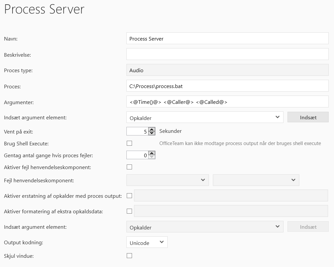334x267 pixels.
Task: Click into the Navn text field
Action: [227, 39]
